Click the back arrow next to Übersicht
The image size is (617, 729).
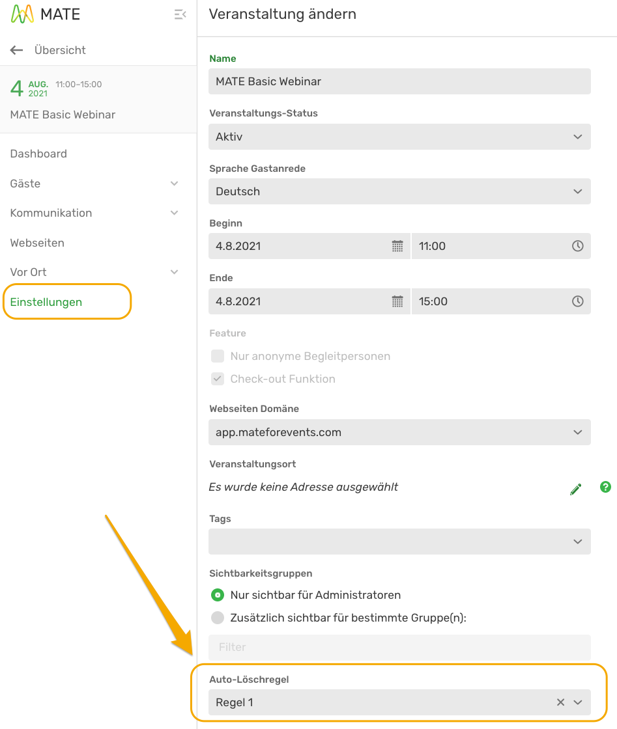click(17, 50)
